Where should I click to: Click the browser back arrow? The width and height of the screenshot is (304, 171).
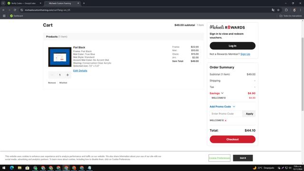(x=3, y=10)
